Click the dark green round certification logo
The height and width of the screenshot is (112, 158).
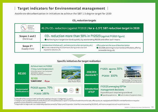pyautogui.click(x=65, y=91)
